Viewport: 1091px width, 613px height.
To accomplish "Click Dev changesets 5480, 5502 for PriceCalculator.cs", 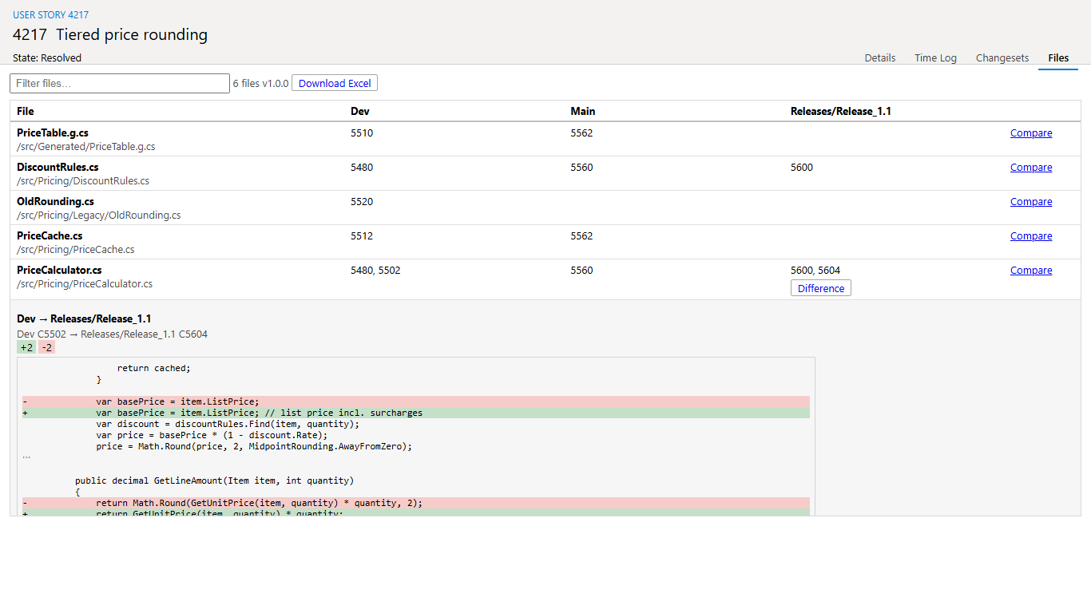I will click(375, 271).
